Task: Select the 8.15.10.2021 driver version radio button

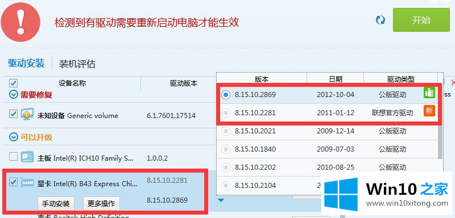Action: coord(225,131)
